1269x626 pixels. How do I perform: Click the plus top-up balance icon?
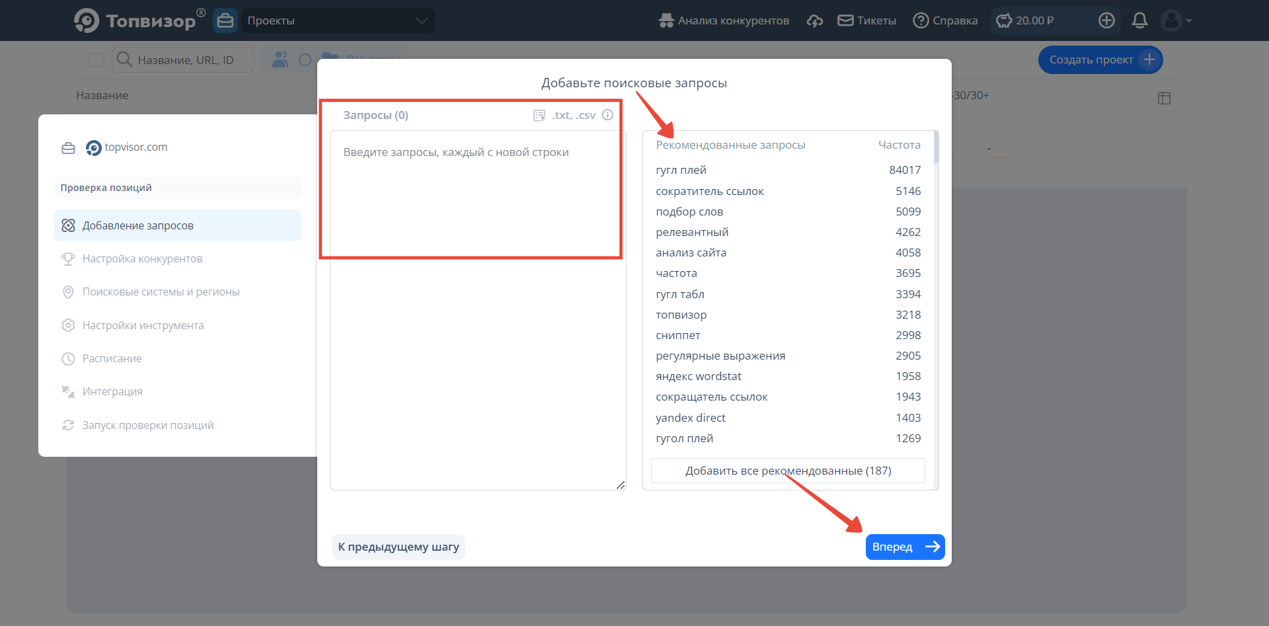coord(1106,20)
